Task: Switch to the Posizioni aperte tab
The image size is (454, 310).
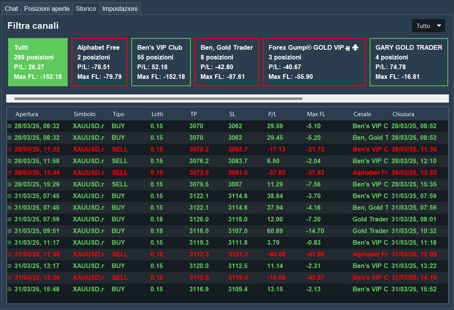Action: (x=47, y=9)
